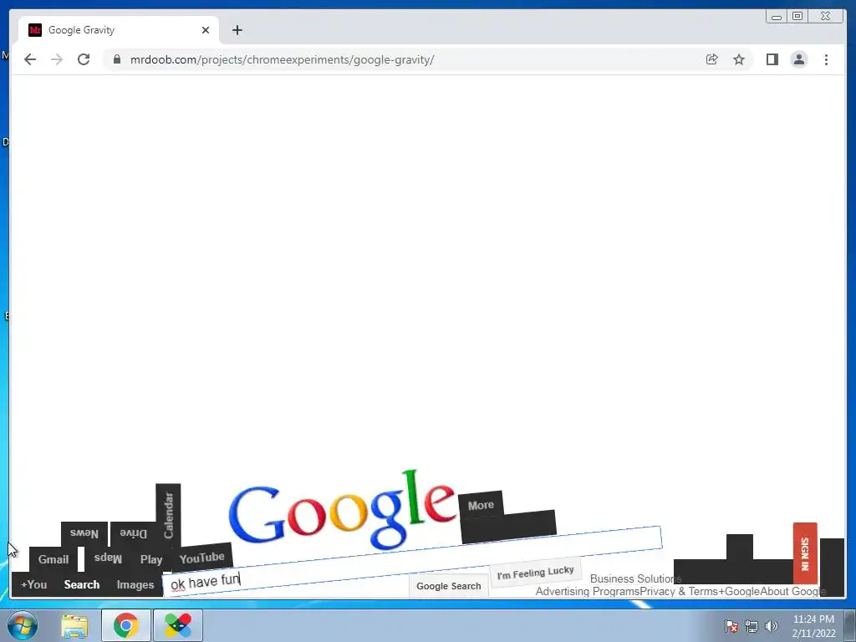Viewport: 856px width, 642px height.
Task: Open the YouTube block
Action: click(x=202, y=558)
